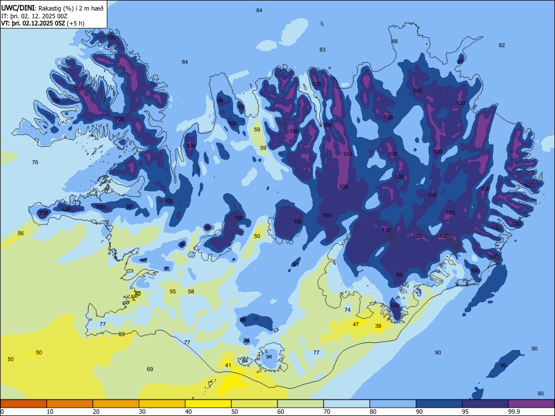
Task: Click the humidity value 76 over the western sea
Action: pos(35,163)
